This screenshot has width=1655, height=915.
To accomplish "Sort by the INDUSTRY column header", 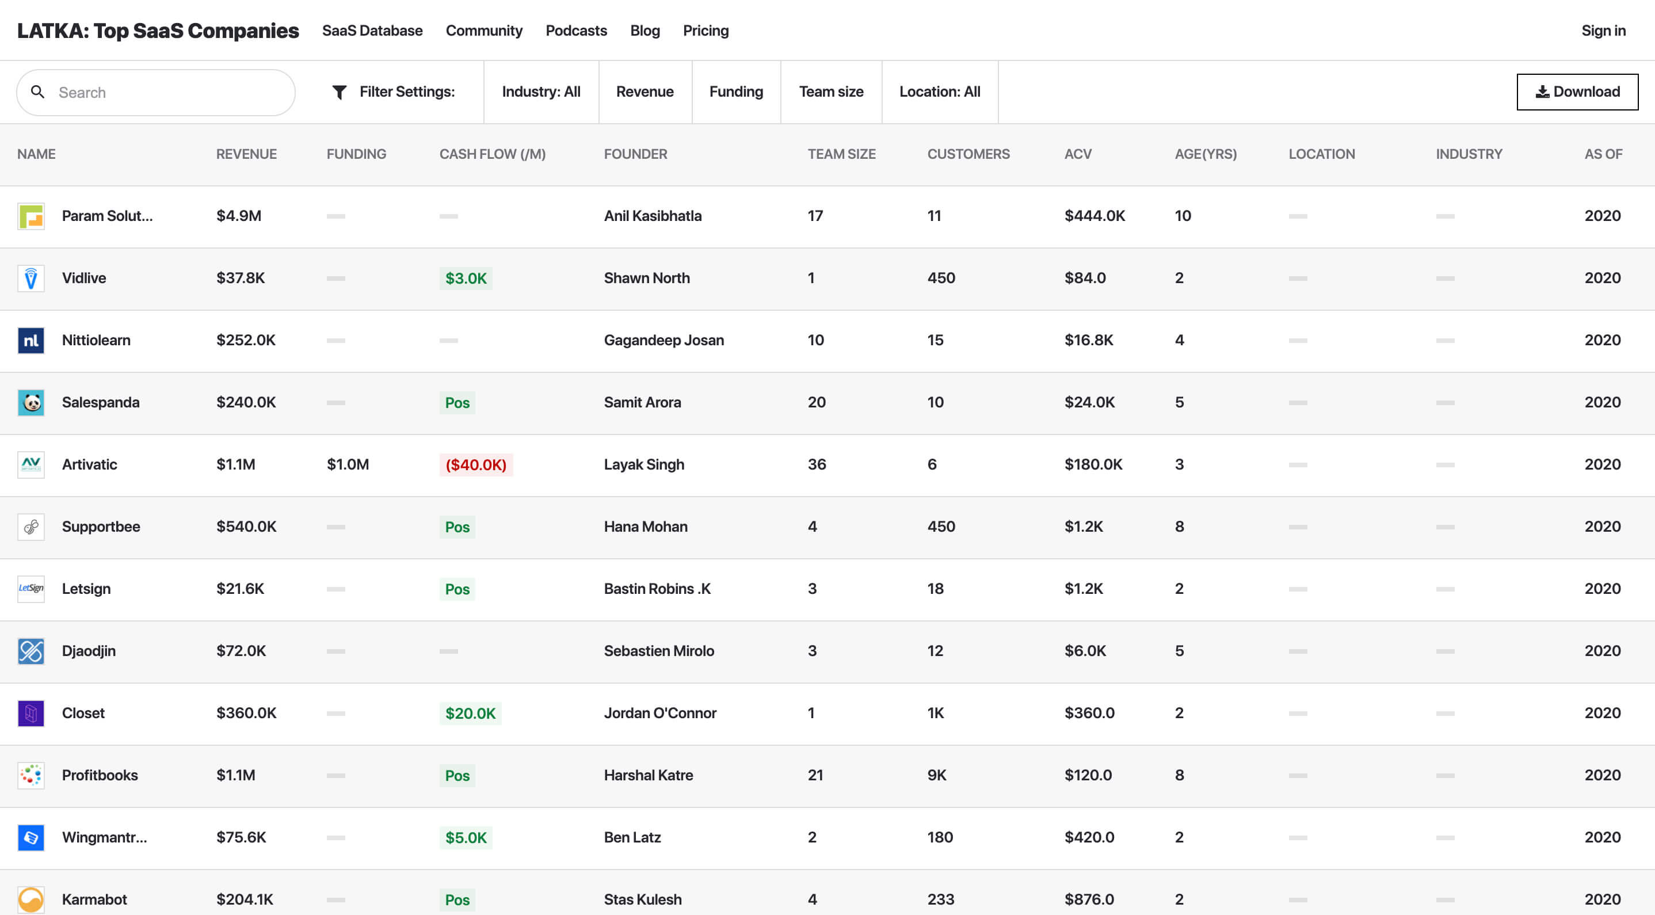I will 1469,154.
